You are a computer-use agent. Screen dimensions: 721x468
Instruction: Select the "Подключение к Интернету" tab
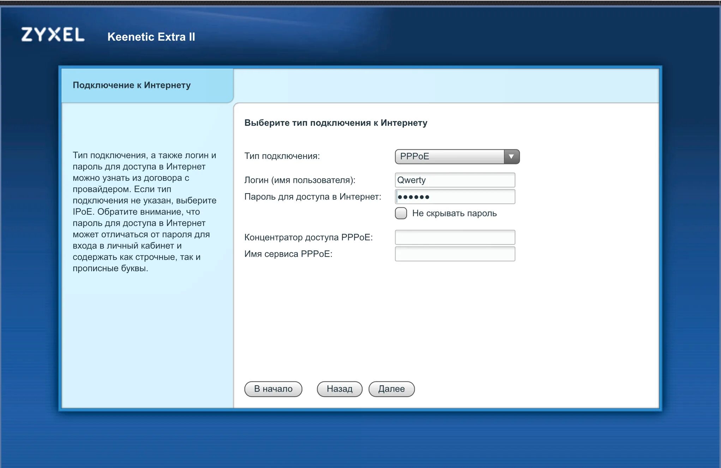(x=147, y=85)
